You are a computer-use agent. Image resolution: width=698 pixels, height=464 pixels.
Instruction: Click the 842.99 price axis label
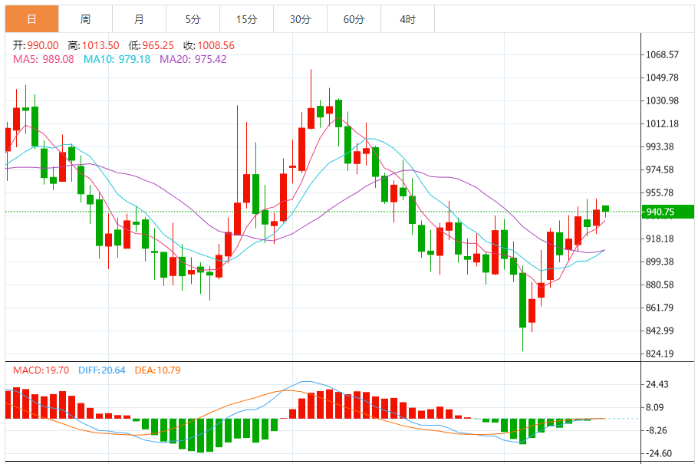point(660,331)
